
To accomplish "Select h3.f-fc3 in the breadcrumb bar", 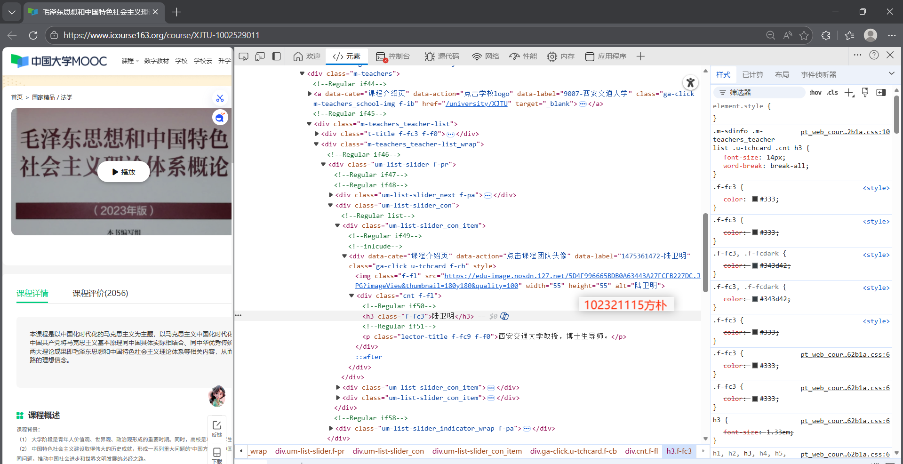I will [x=679, y=451].
